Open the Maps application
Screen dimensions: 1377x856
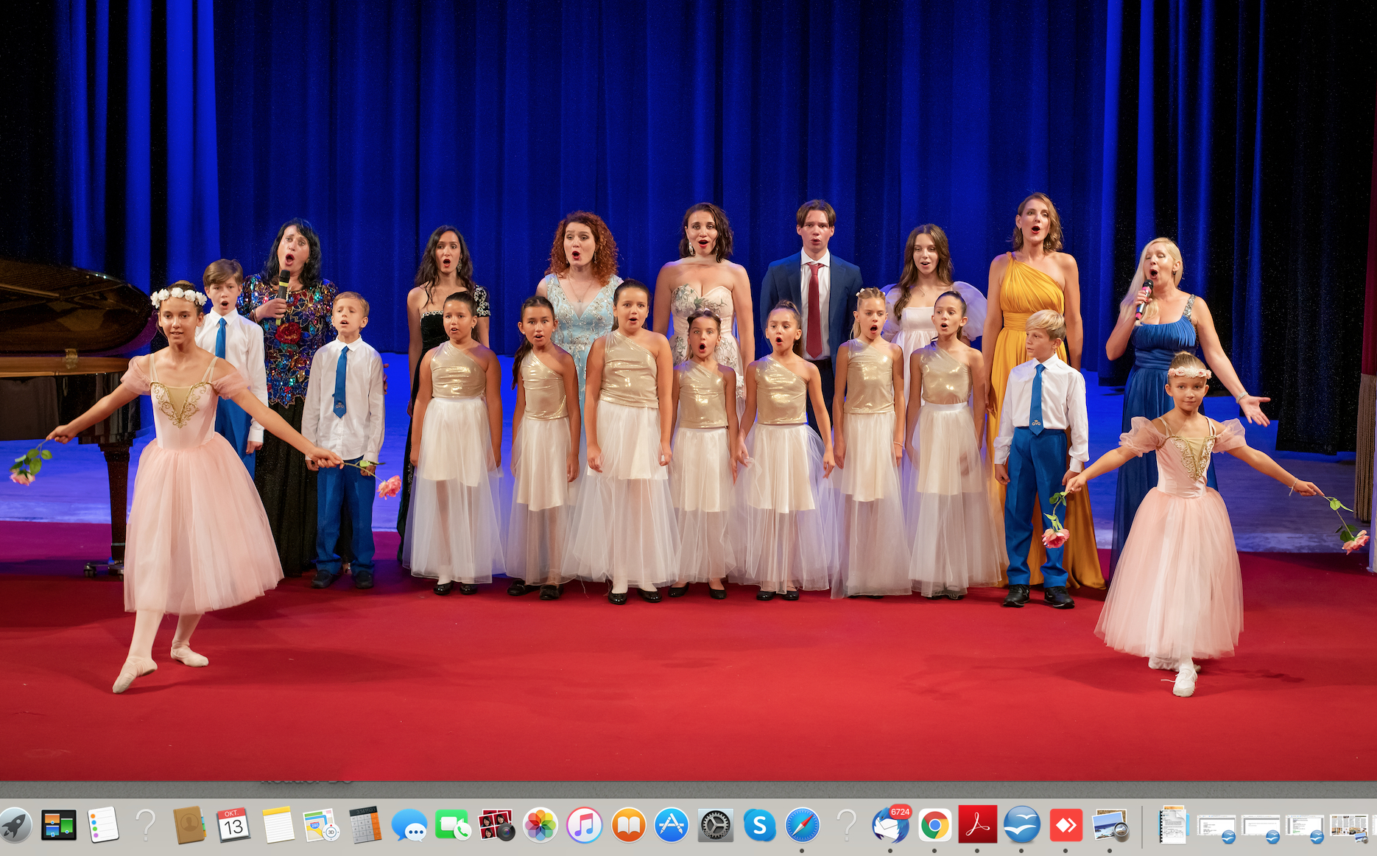(321, 825)
